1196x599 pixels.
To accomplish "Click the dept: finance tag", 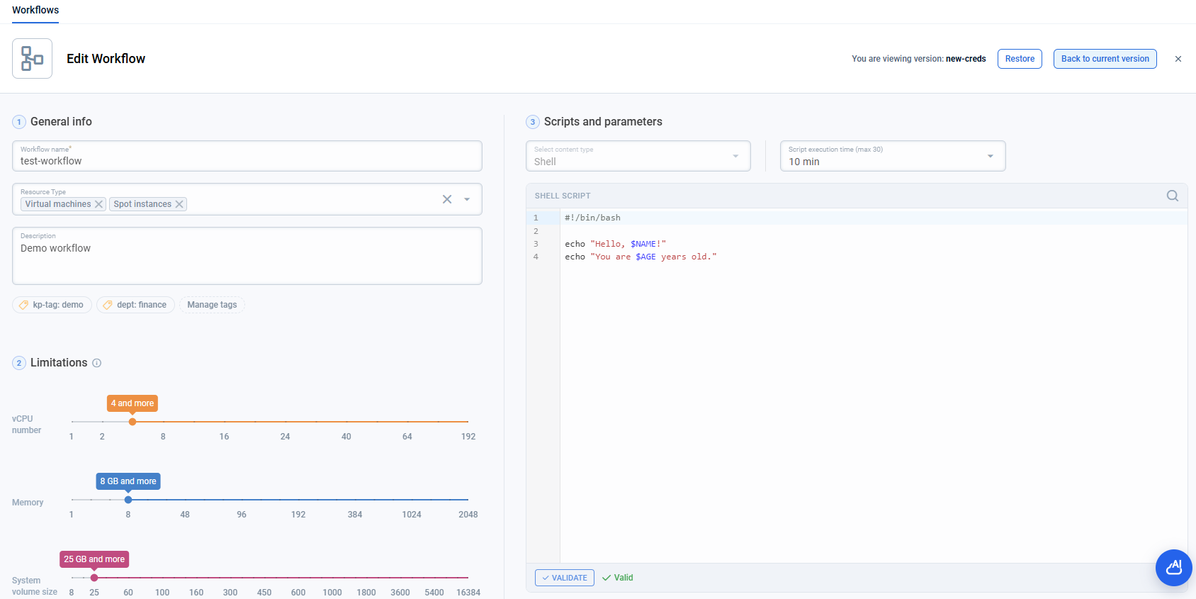I will click(135, 305).
